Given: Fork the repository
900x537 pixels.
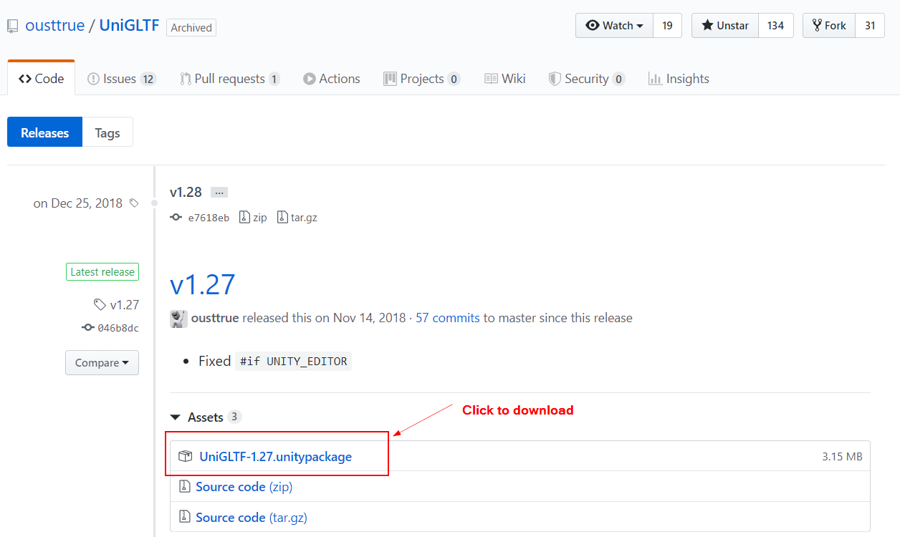Looking at the screenshot, I should 828,26.
